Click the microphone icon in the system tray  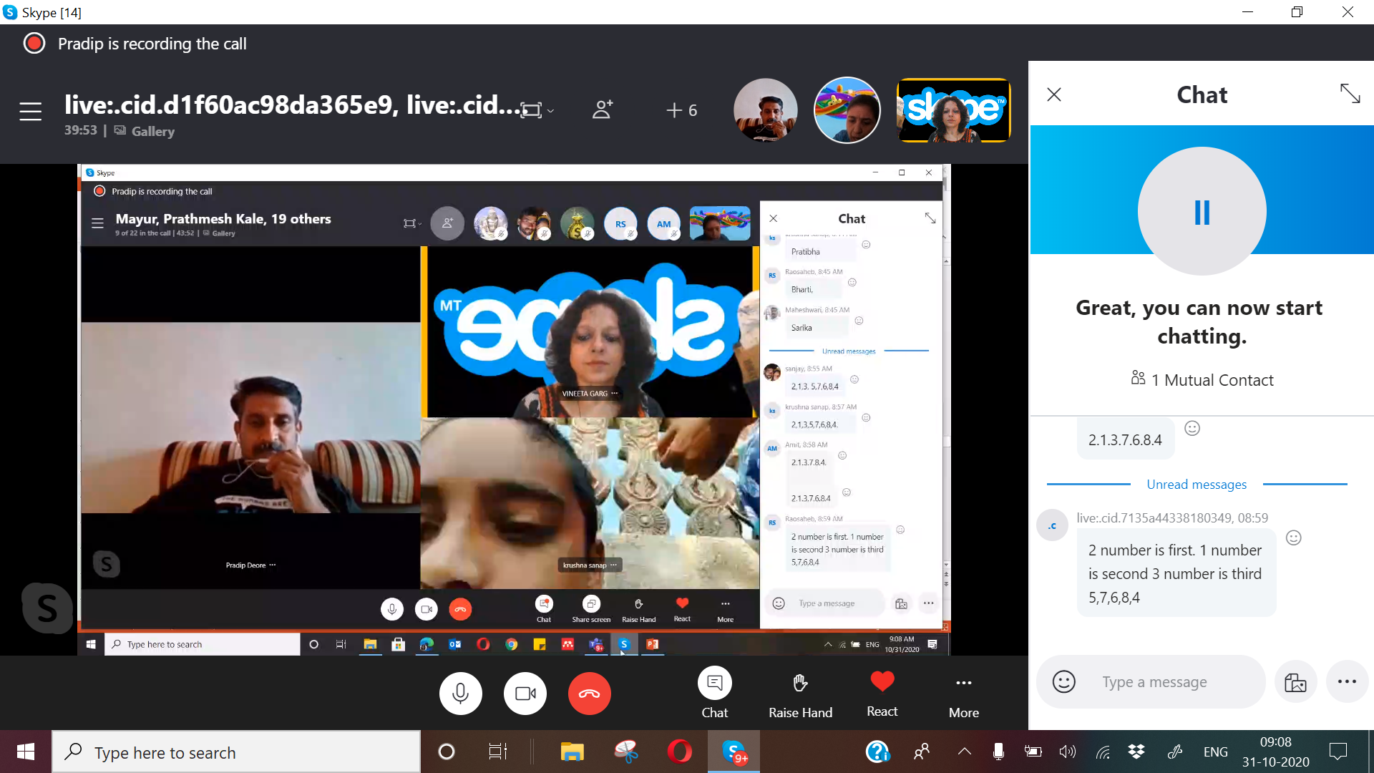point(998,752)
